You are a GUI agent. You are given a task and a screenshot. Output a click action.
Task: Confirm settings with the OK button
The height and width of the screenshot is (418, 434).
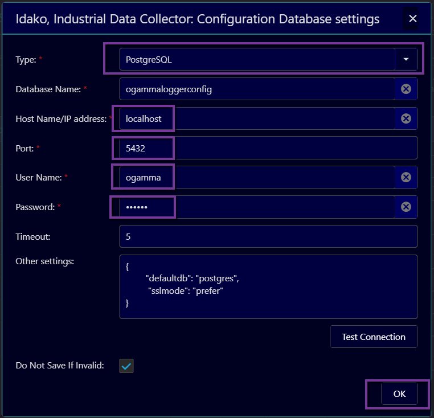click(x=399, y=394)
